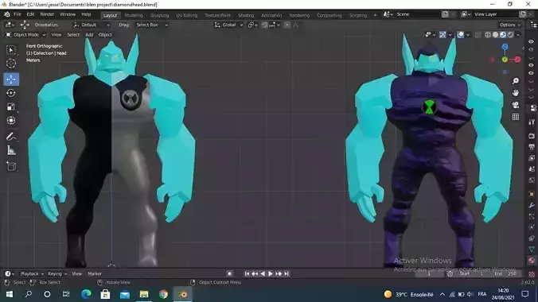This screenshot has width=538, height=302.
Task: Click the End frame field
Action: (x=505, y=273)
